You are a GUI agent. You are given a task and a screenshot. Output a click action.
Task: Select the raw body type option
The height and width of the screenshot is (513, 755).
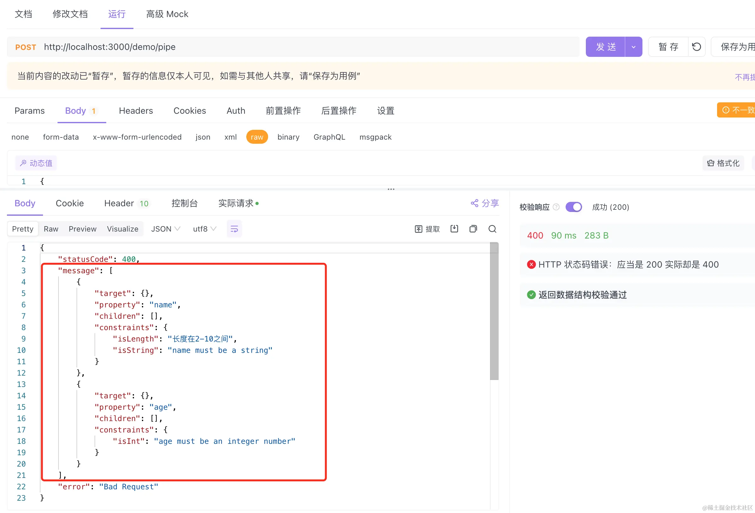[x=257, y=137]
